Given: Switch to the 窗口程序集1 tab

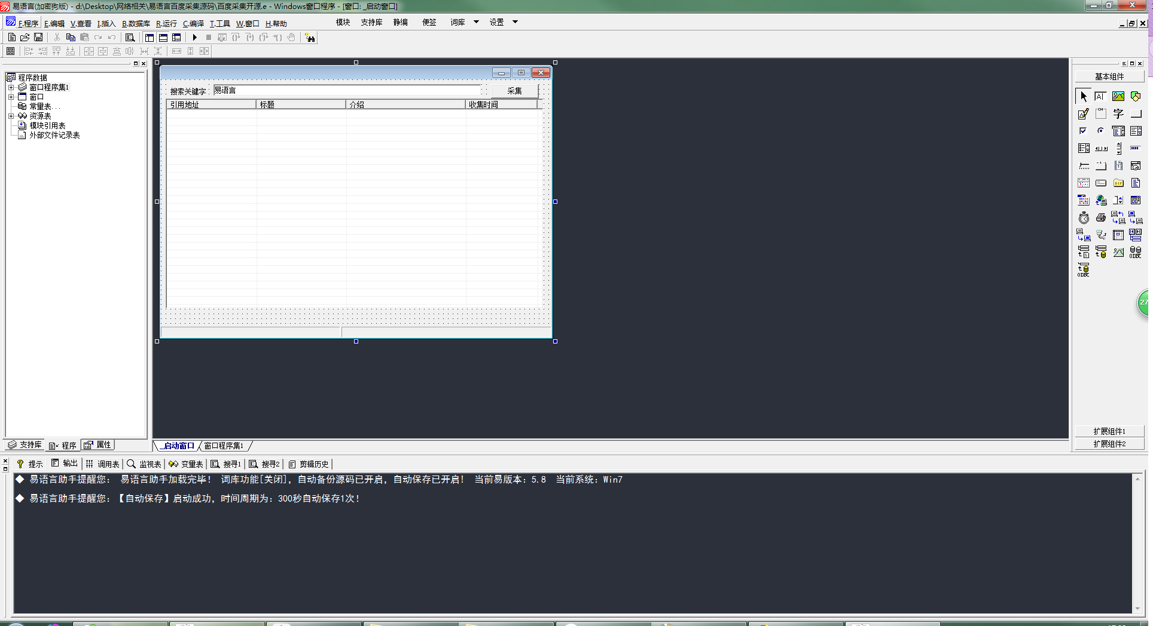Looking at the screenshot, I should [x=224, y=446].
